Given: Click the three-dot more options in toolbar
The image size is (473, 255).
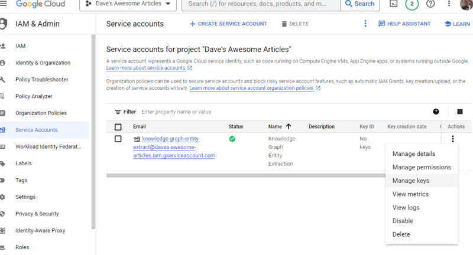Looking at the screenshot, I should click(365, 24).
